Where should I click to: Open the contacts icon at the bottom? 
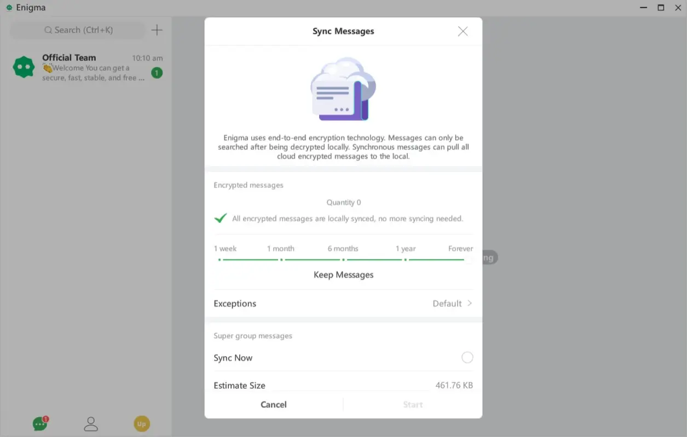(90, 423)
